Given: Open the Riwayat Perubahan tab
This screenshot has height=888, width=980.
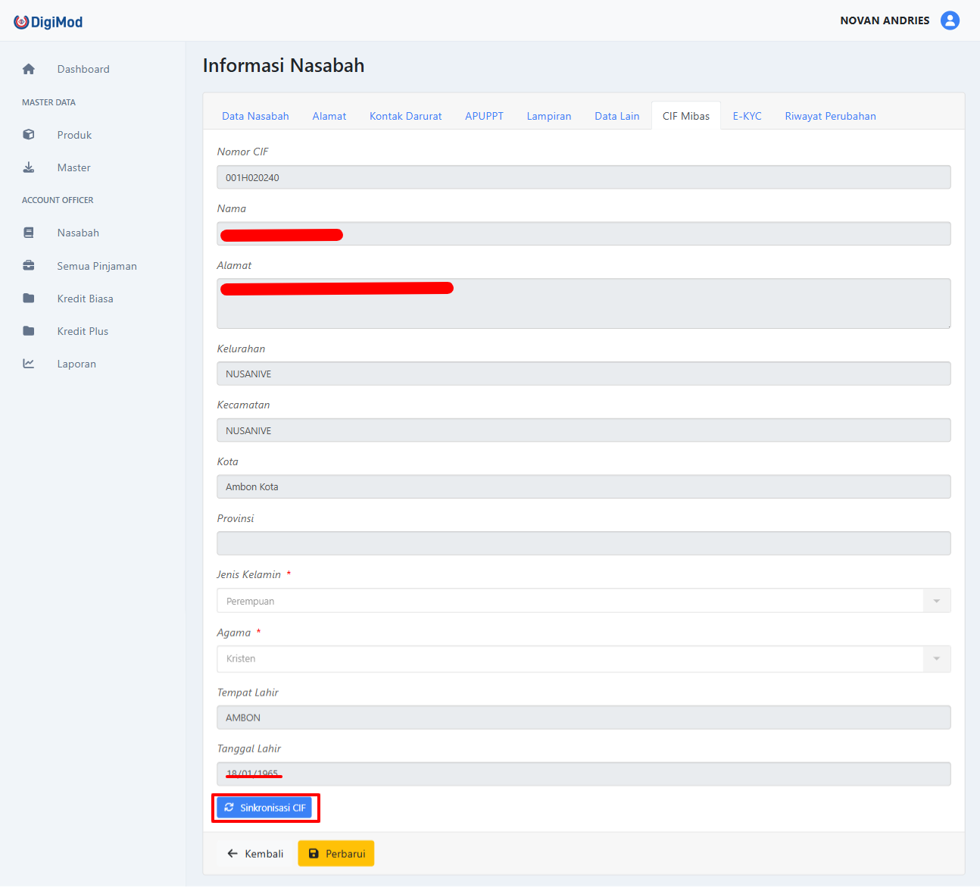Looking at the screenshot, I should pos(830,115).
